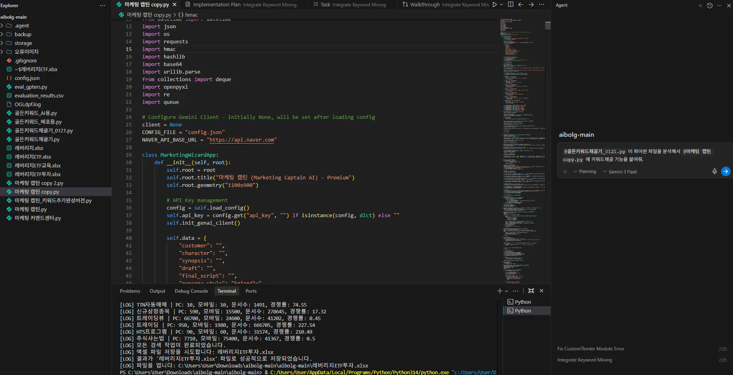Run the Python file with play icon
733x375 pixels.
pos(495,5)
